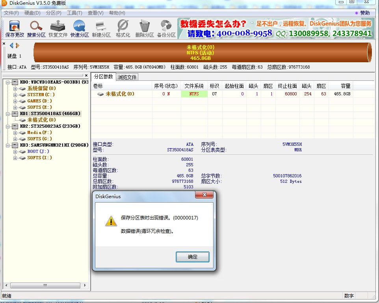Open the 搜索分区 search partition tool
This screenshot has width=379, height=303.
coord(36,29)
